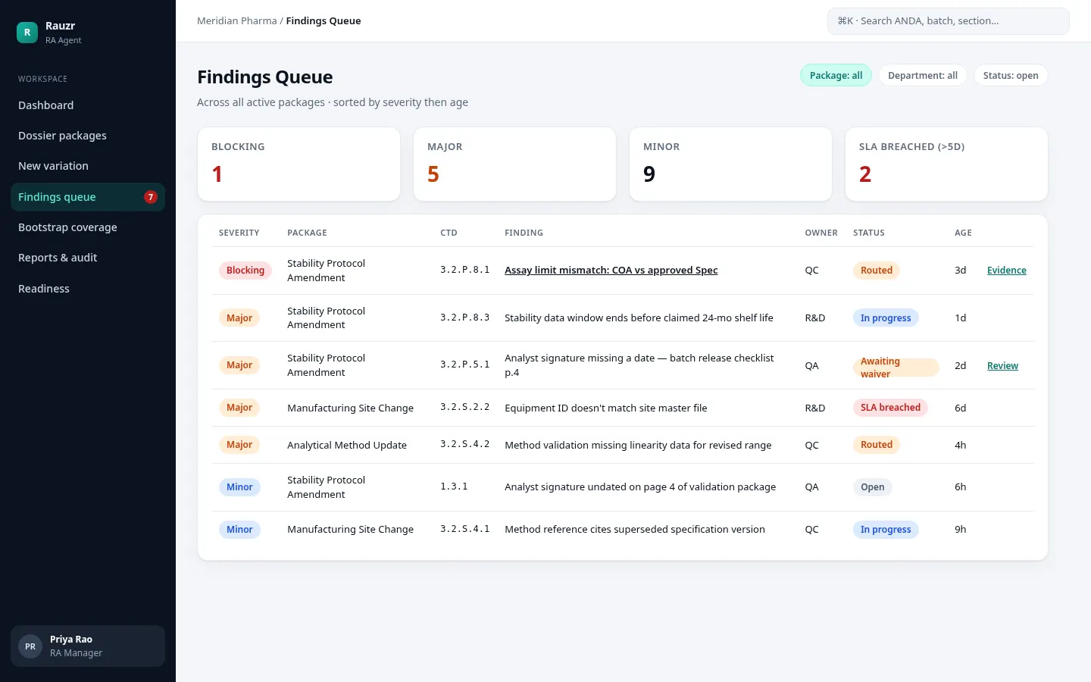Viewport: 1091px width, 682px height.
Task: Open New variation in sidebar
Action: 88,166
